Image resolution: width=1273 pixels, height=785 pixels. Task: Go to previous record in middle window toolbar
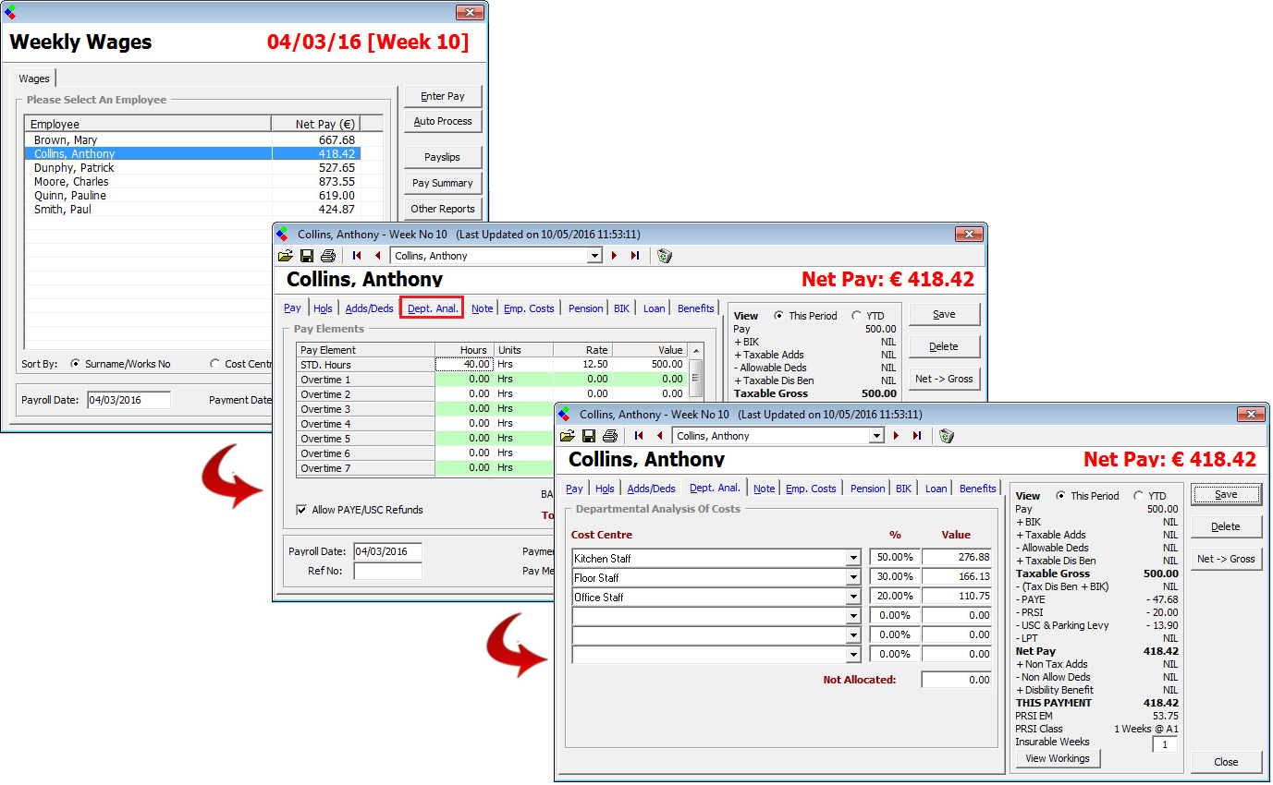377,256
